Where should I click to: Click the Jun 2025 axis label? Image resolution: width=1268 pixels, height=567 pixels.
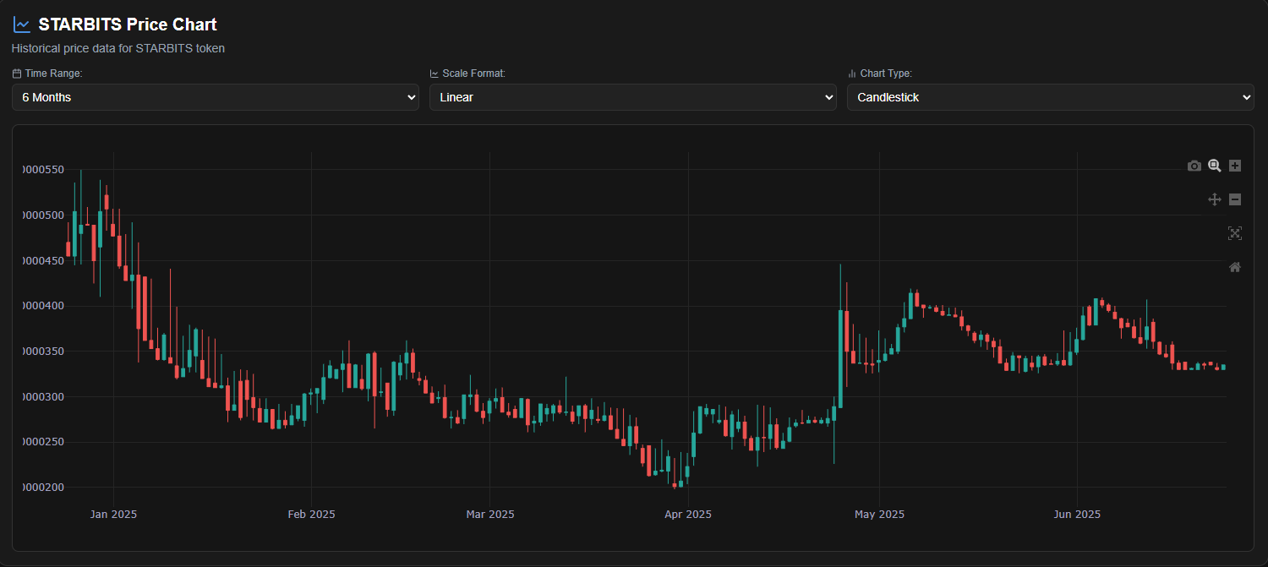[1078, 514]
